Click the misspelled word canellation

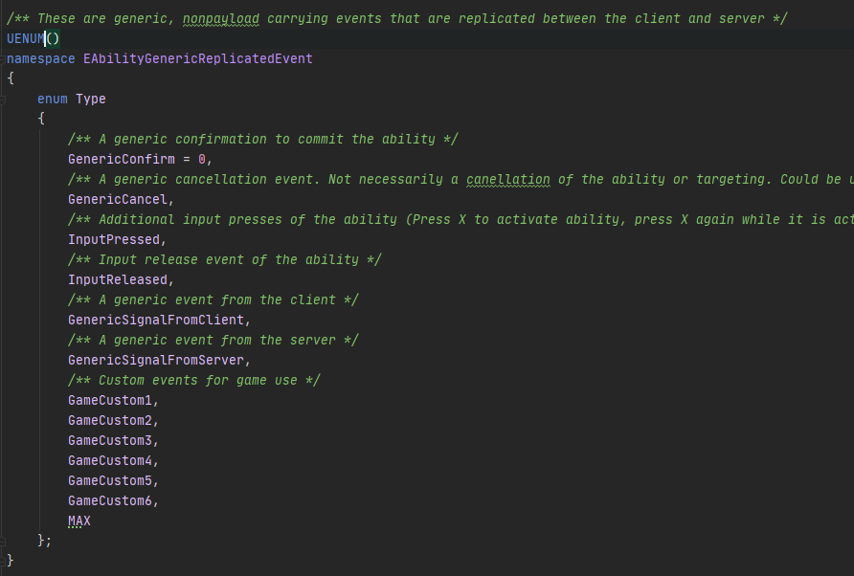click(508, 179)
